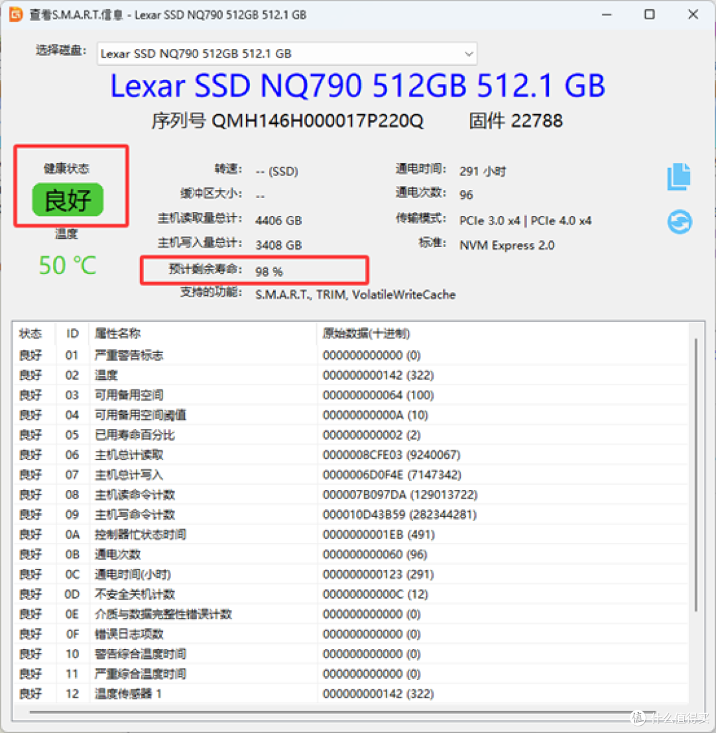Viewport: 716px width, 733px height.
Task: Select the 不安全关机计数 row
Action: pos(351,594)
